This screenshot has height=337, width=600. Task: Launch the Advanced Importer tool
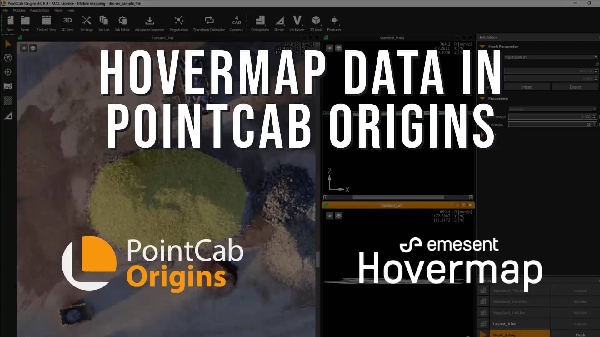point(150,22)
